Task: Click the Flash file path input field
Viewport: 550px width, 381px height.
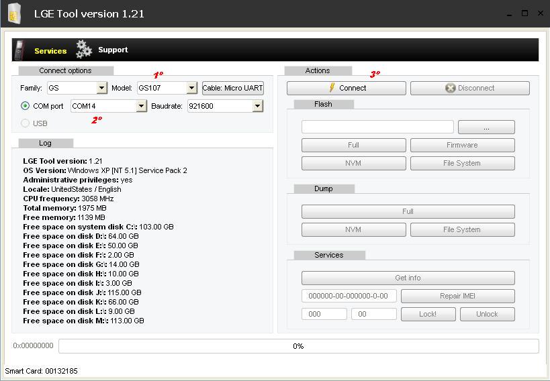Action: tap(377, 127)
